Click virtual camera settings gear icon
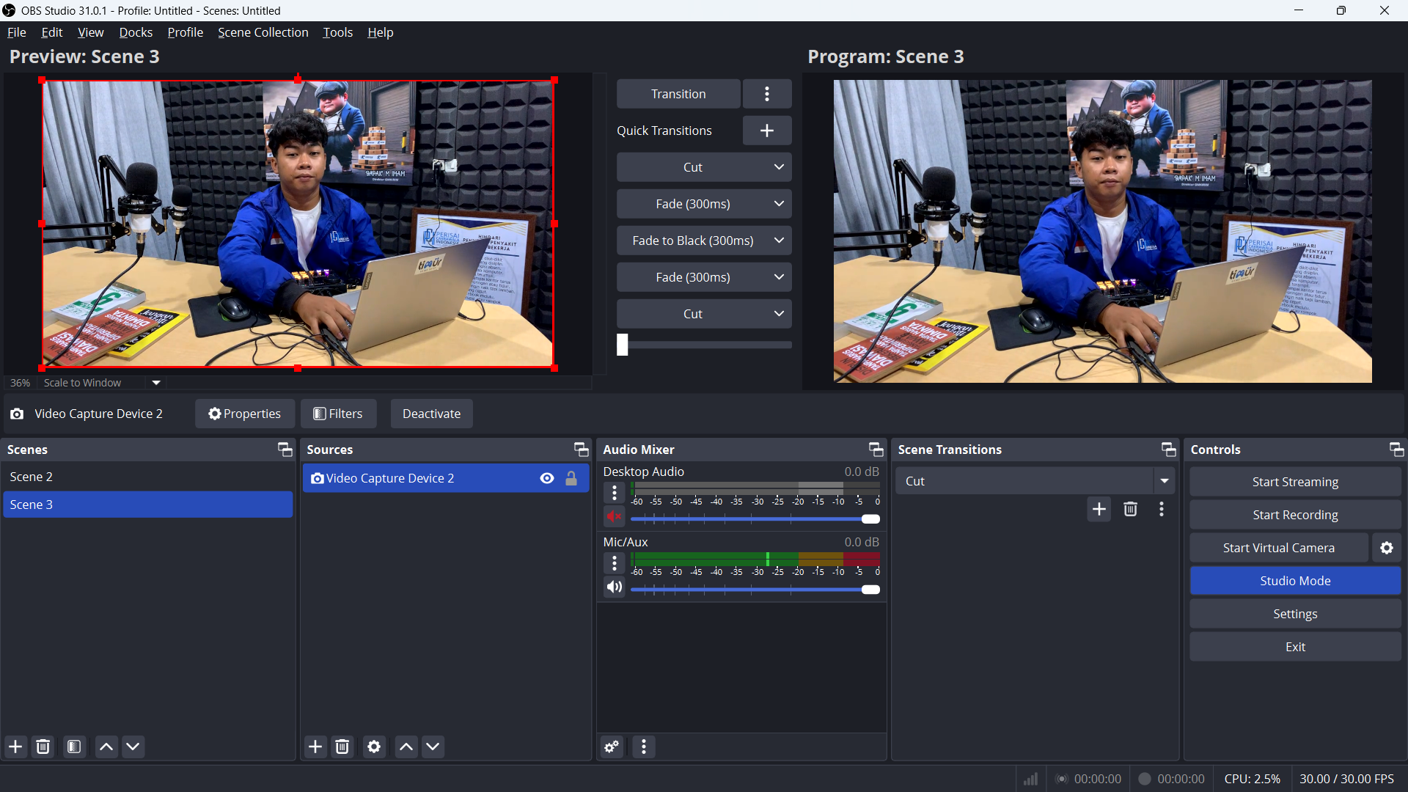 coord(1387,548)
